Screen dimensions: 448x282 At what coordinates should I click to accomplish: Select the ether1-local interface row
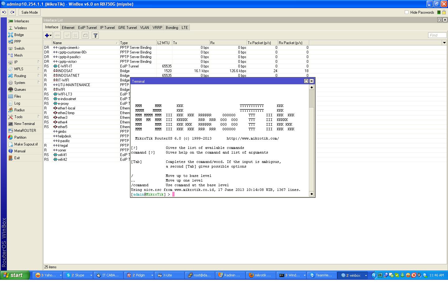tap(87, 108)
